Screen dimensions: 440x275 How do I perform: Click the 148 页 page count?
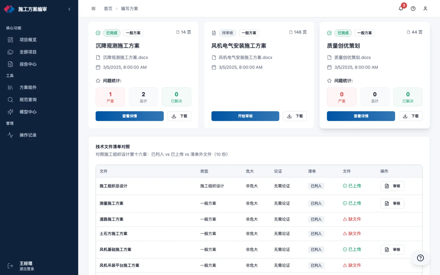[x=298, y=32]
